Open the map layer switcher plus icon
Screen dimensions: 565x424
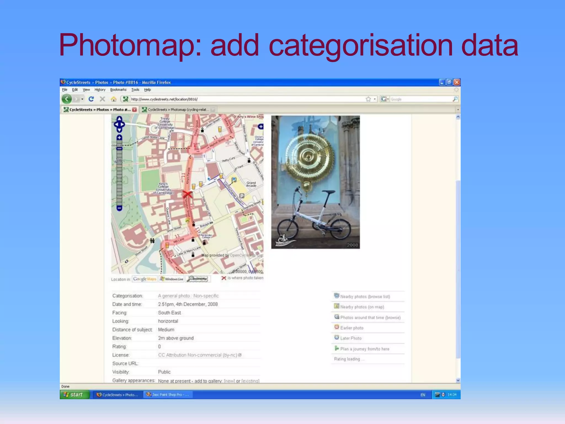[x=260, y=126]
